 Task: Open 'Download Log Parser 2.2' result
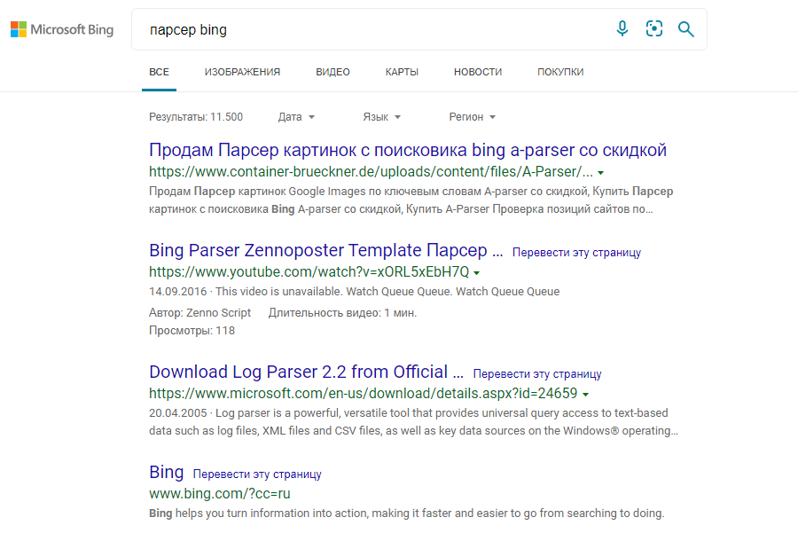coord(306,372)
